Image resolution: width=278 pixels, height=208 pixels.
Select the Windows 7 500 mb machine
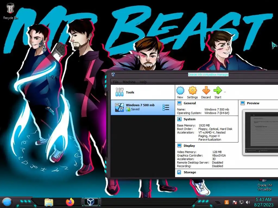pyautogui.click(x=143, y=107)
